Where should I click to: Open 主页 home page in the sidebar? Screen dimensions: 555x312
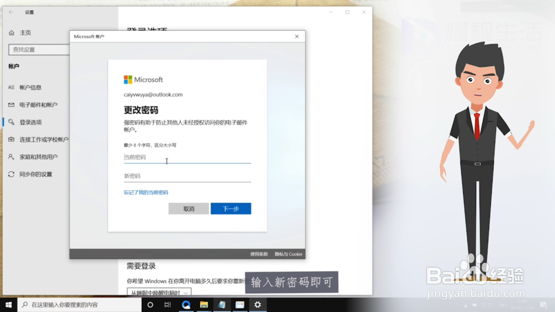pyautogui.click(x=25, y=33)
